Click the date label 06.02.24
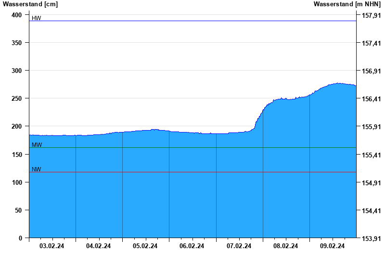This screenshot has height=264, width=385. 192,246
